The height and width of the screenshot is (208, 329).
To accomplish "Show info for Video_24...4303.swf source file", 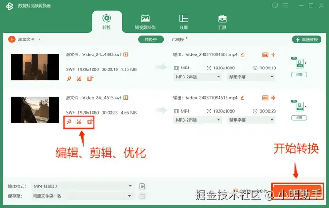I will point(125,54).
